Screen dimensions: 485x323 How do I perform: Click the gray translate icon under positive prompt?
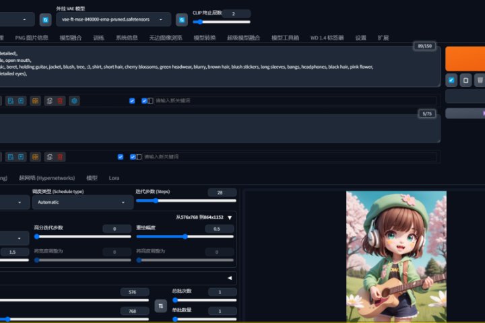pyautogui.click(x=49, y=101)
